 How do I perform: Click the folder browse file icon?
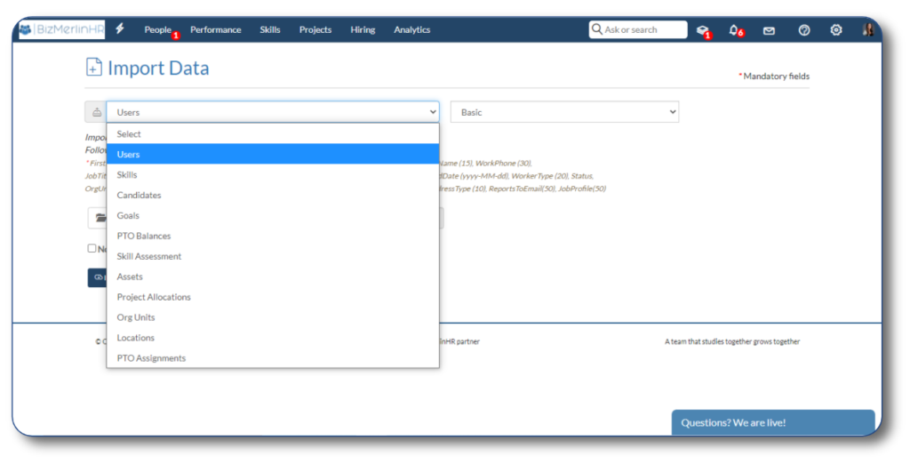pyautogui.click(x=100, y=218)
